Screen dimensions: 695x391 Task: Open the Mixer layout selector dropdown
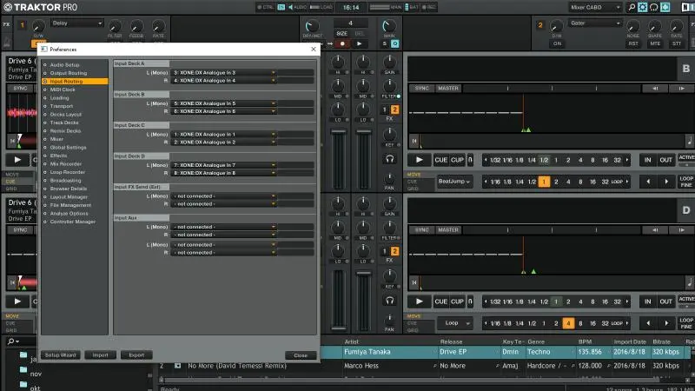[596, 7]
